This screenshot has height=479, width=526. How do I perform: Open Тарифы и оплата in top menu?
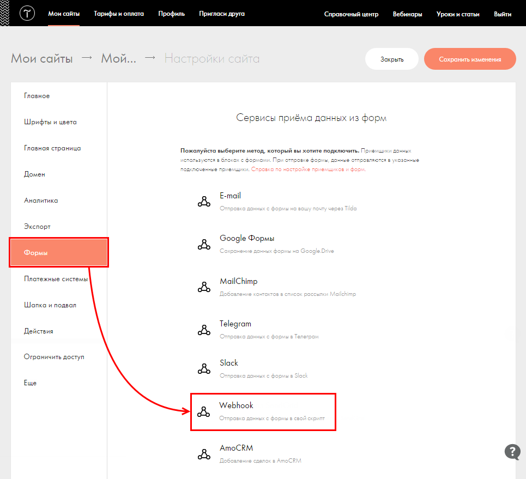pos(119,14)
